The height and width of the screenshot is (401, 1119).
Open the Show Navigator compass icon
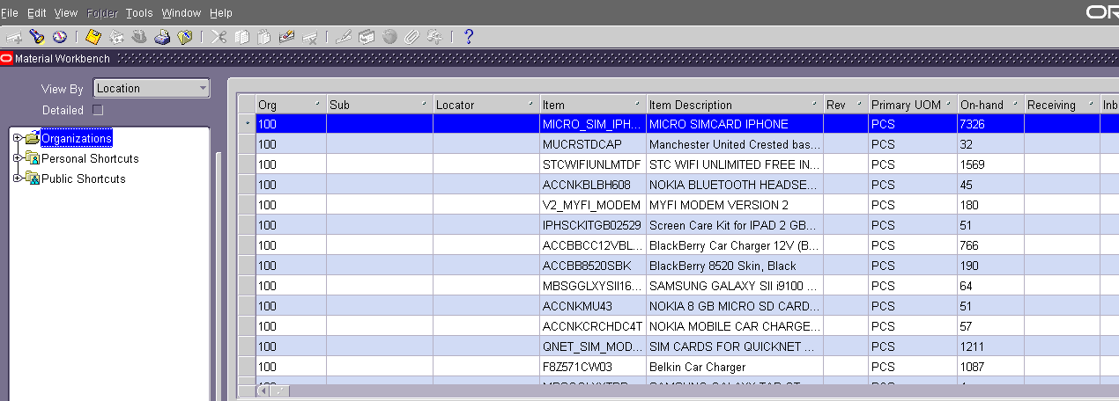point(59,37)
